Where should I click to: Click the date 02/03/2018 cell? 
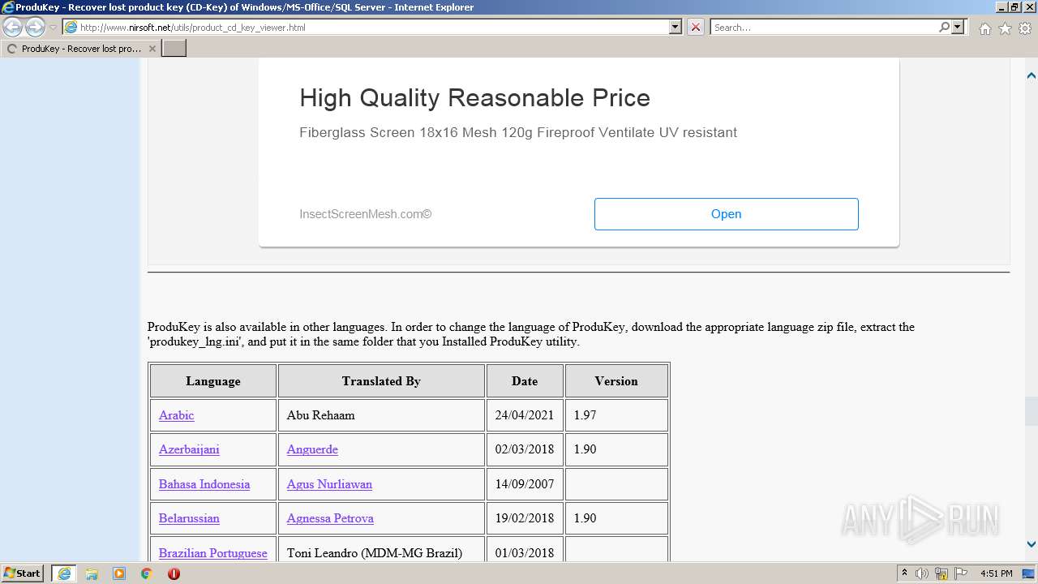(525, 449)
